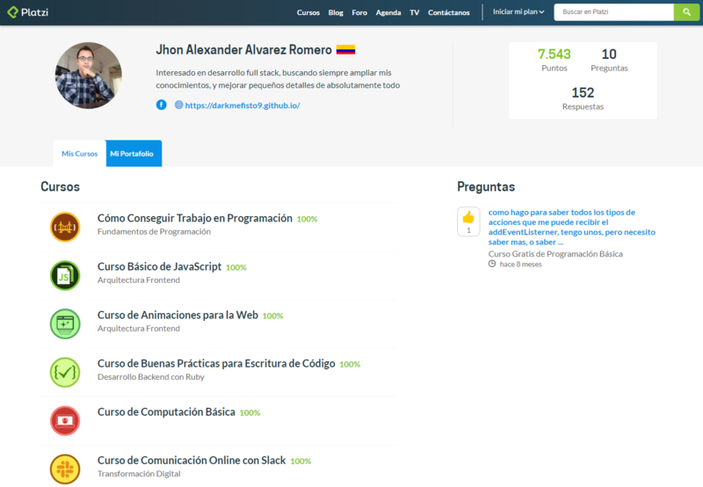Open the Facebook profile icon
Image resolution: width=703 pixels, height=487 pixels.
click(x=162, y=105)
